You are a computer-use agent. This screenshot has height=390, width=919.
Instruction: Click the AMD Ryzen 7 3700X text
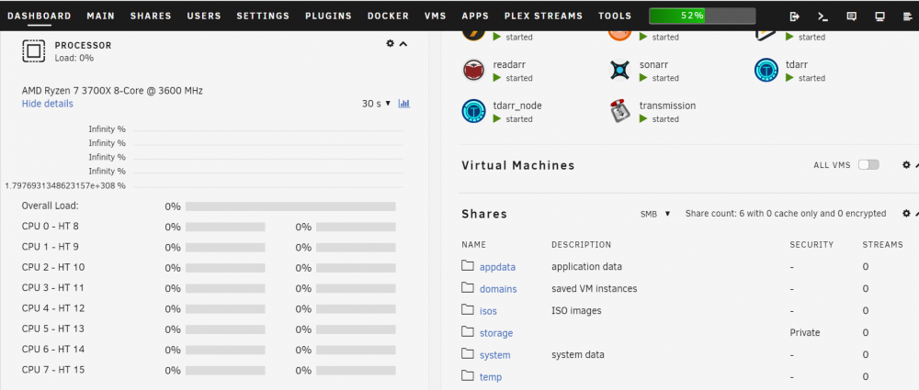pos(112,91)
